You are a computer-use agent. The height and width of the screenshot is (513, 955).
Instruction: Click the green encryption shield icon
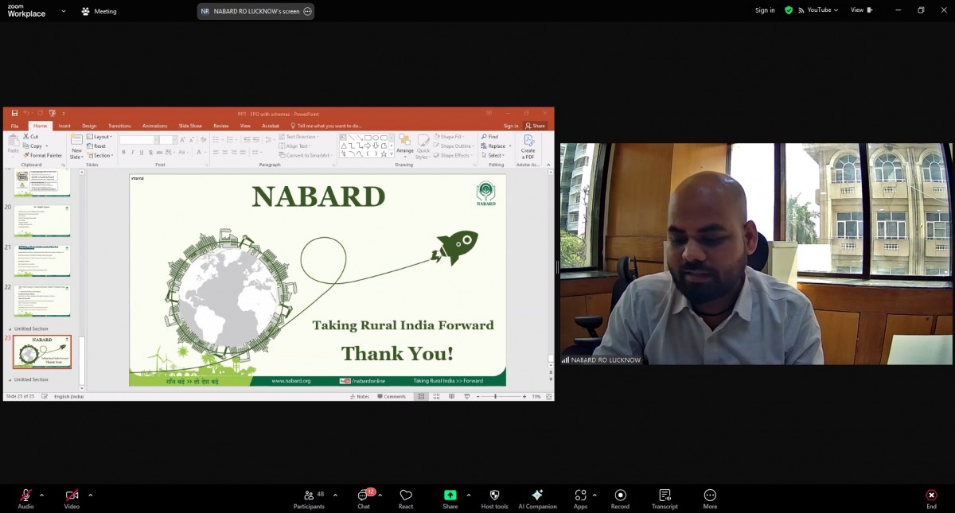(x=789, y=10)
